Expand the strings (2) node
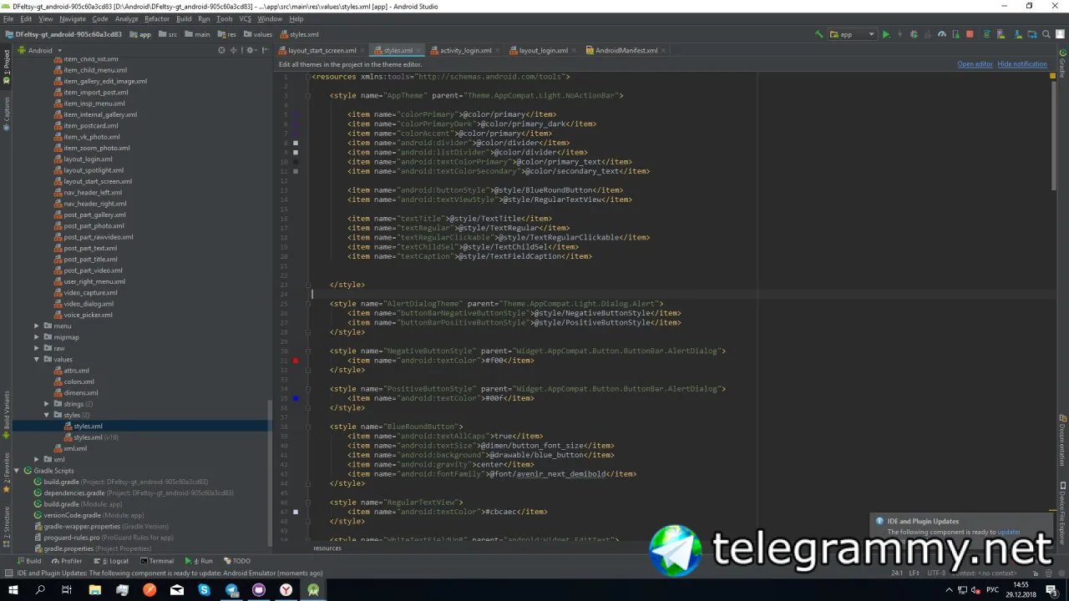This screenshot has height=601, width=1069. point(47,404)
